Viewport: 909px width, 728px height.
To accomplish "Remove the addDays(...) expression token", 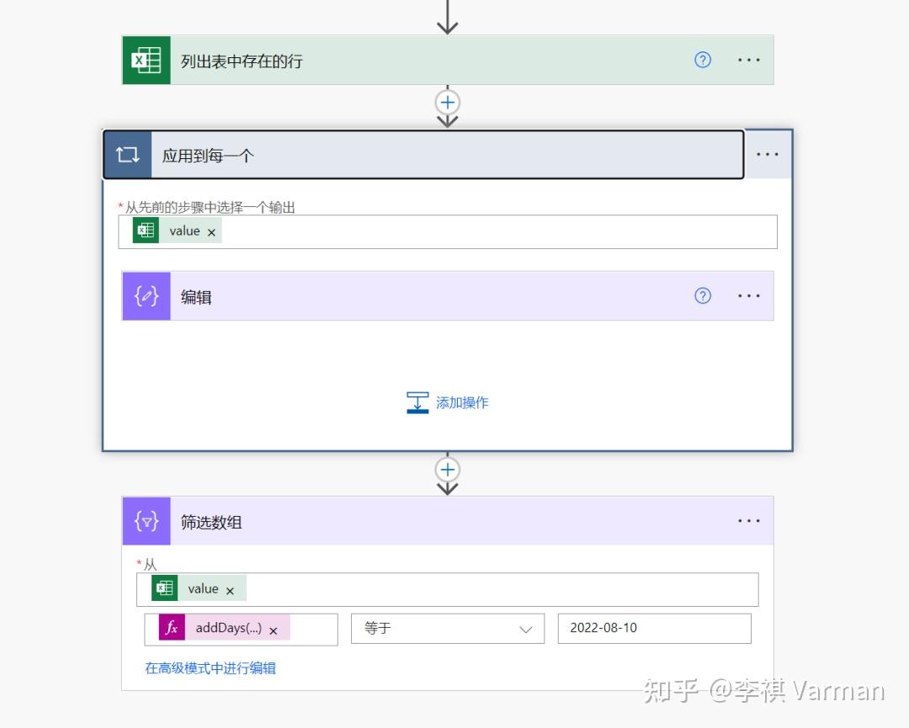I will point(274,630).
